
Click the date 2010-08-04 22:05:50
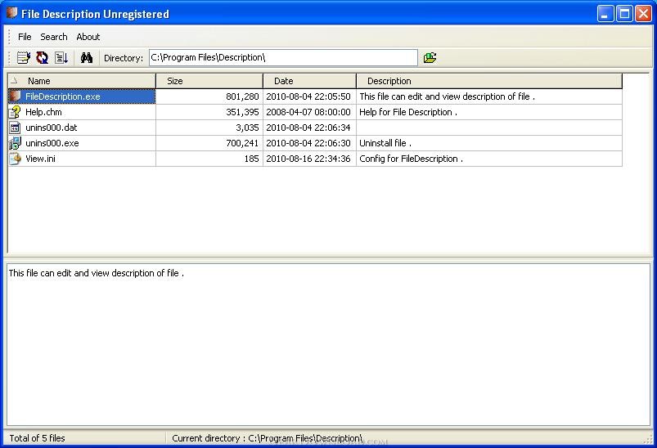[x=308, y=96]
